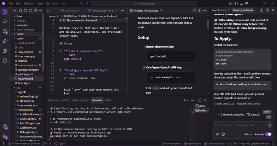Create a new folder in Explorer

tap(26, 11)
